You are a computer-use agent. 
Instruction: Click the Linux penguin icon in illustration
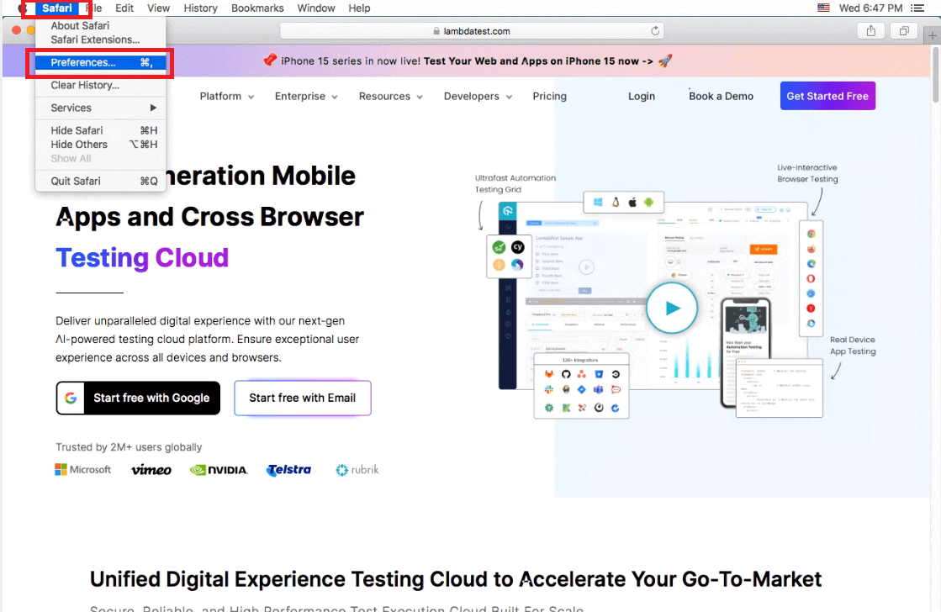pos(615,203)
